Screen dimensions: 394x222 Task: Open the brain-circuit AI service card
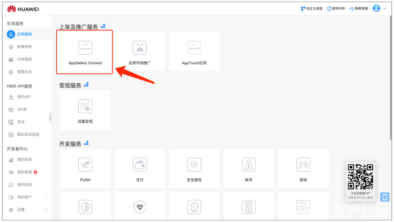tap(85, 206)
